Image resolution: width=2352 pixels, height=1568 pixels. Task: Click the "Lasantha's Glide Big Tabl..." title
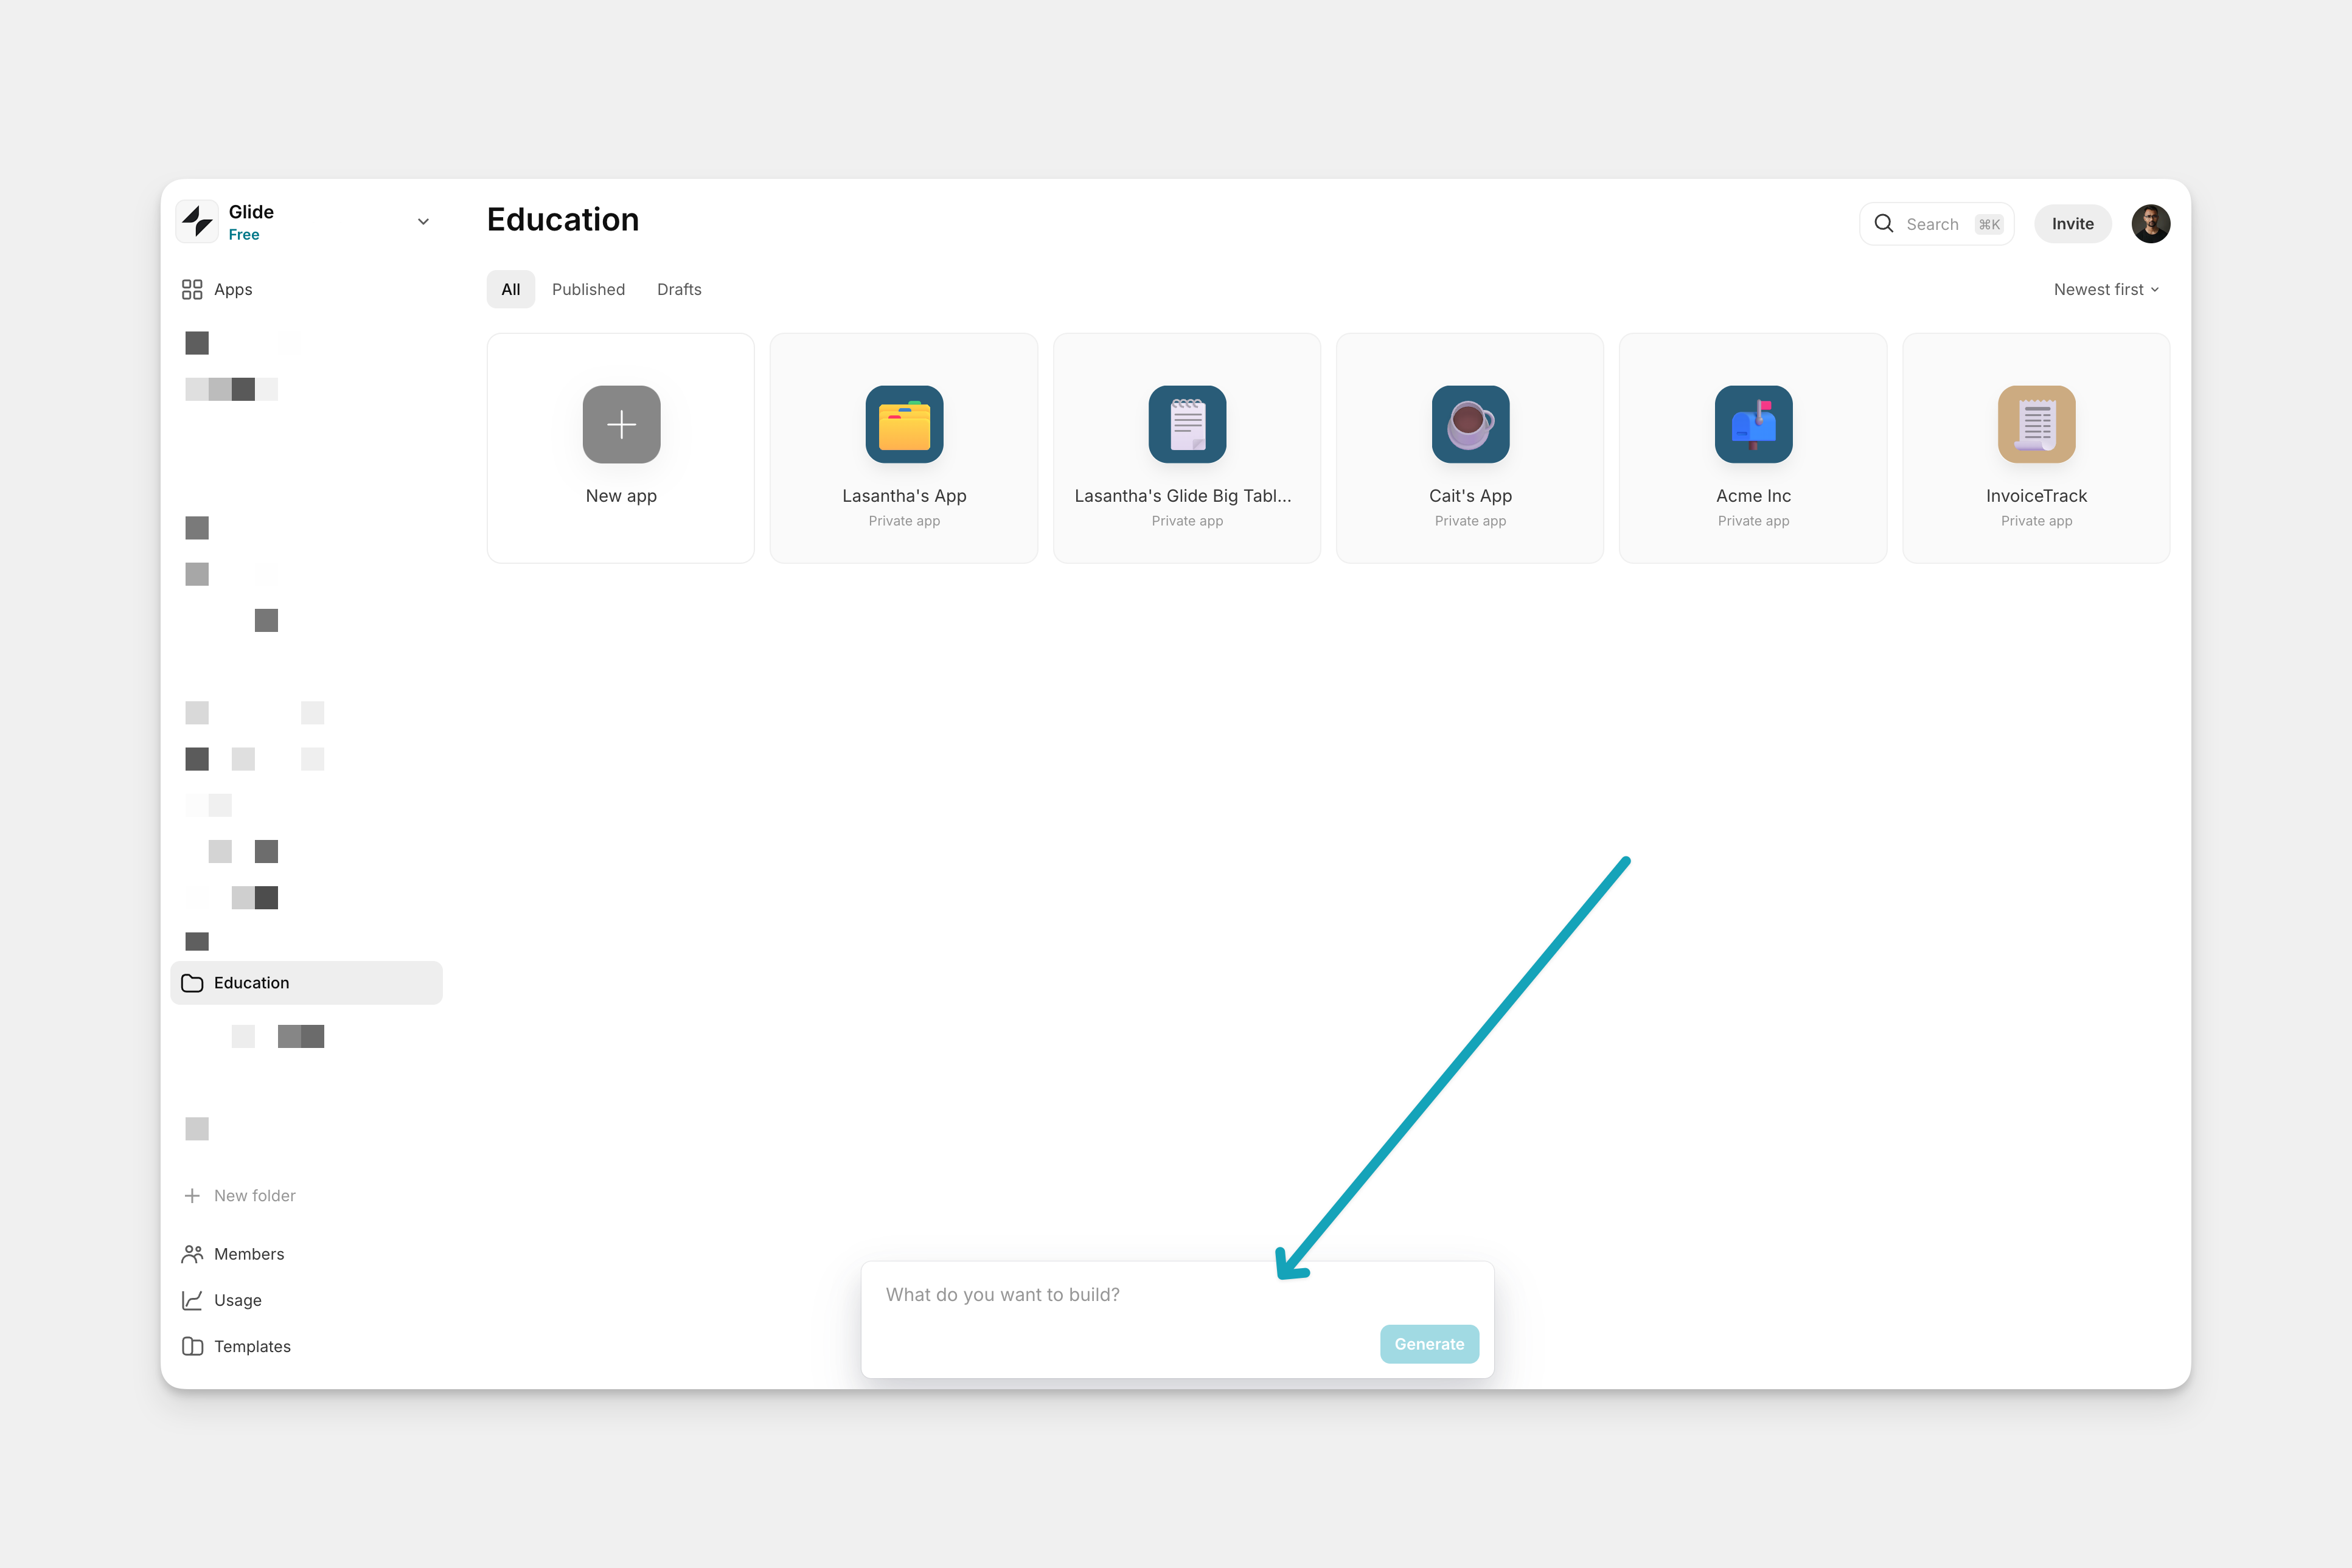(x=1183, y=496)
